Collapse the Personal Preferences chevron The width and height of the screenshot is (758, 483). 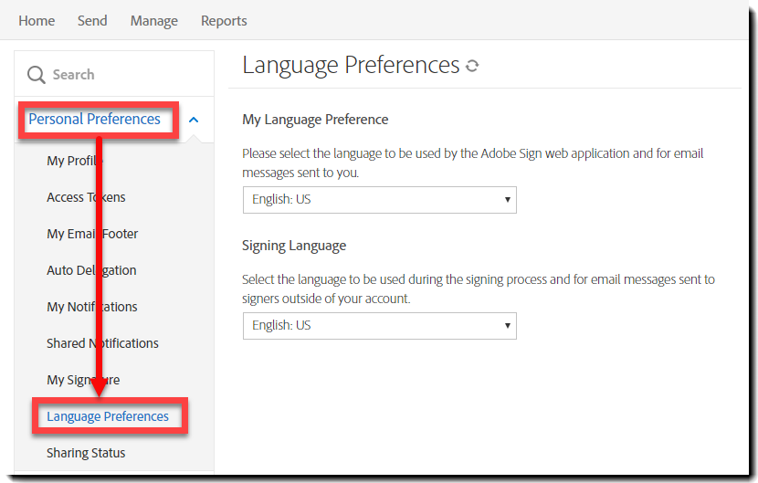[194, 120]
